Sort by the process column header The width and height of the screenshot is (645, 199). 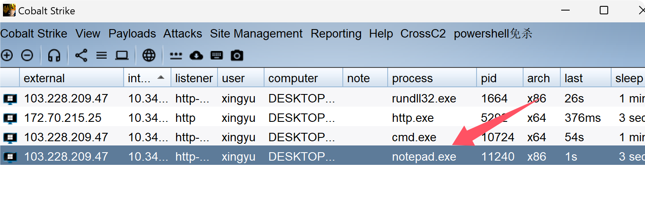(432, 78)
